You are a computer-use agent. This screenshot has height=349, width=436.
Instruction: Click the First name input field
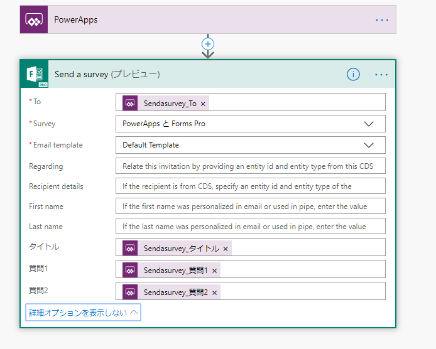pos(251,206)
